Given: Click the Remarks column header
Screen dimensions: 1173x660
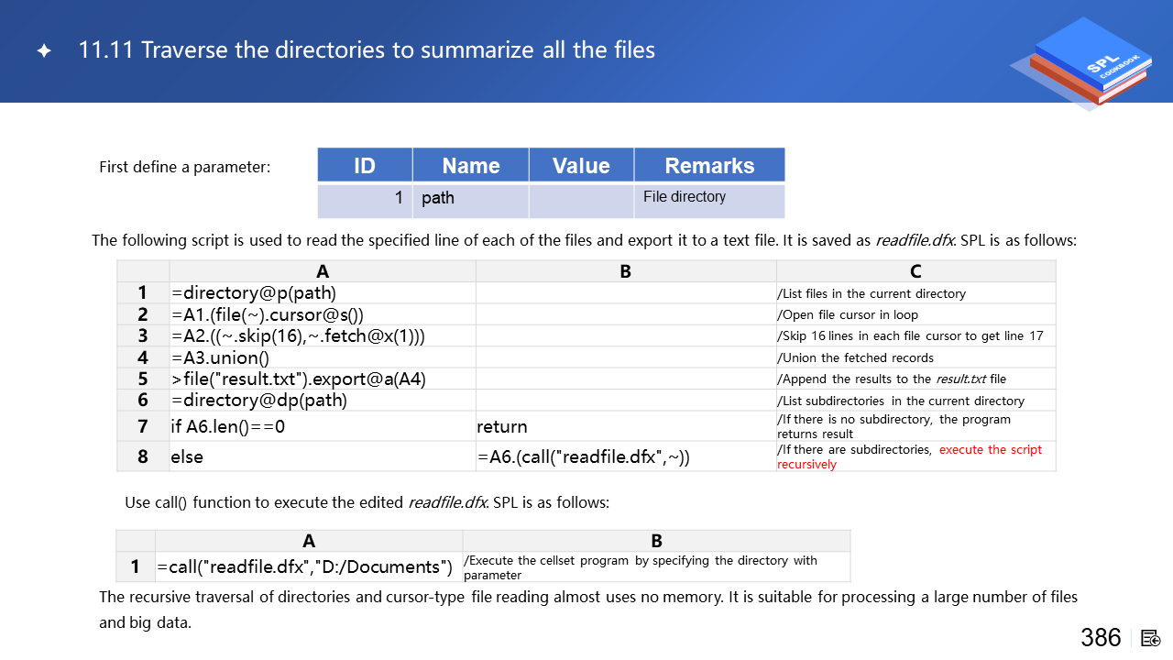Looking at the screenshot, I should pyautogui.click(x=709, y=165).
